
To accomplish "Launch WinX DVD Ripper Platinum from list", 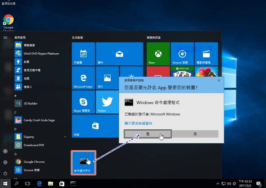I will tap(41, 53).
